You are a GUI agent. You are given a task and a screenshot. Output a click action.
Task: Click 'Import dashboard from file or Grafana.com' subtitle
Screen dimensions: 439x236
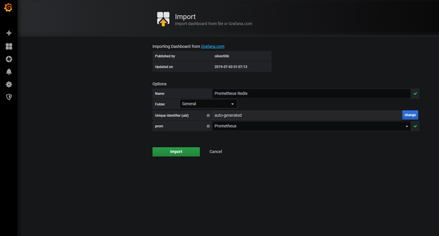click(x=213, y=24)
